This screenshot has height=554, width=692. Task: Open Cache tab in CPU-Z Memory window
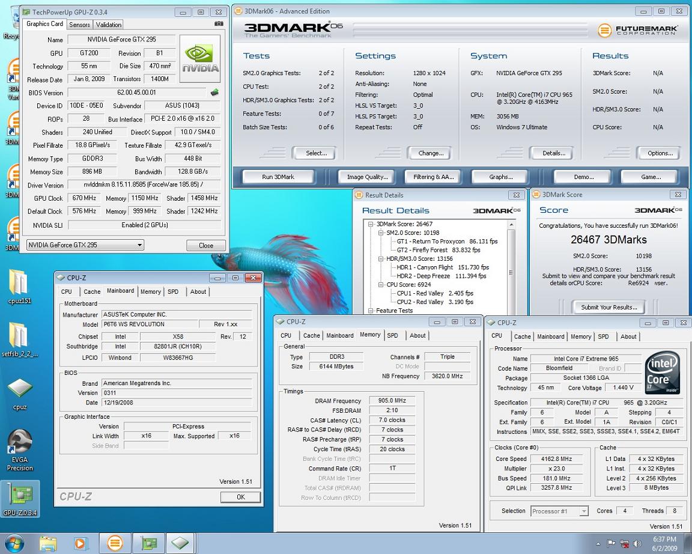[311, 335]
